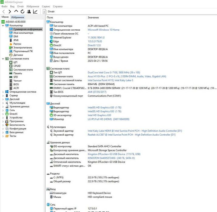Expand the Тесты tree node
The image size is (217, 212).
(x=3, y=136)
